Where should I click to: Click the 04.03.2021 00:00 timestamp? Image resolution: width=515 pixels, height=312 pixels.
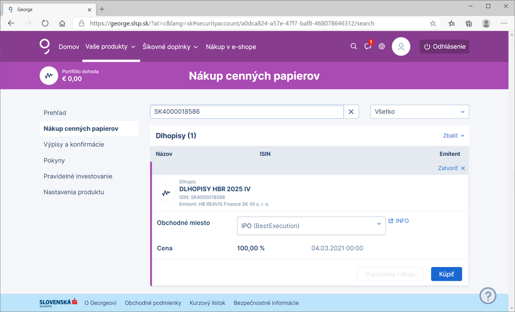337,248
